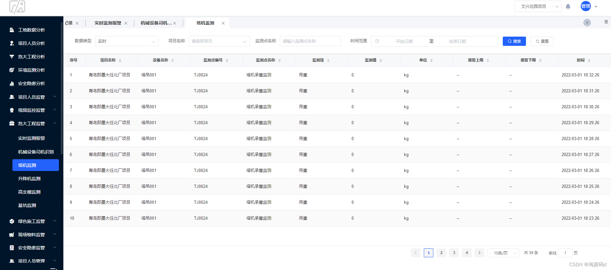Viewport: 611px width, 270px height.
Task: Click the 视频监控监管 camera icon
Action: (12, 110)
